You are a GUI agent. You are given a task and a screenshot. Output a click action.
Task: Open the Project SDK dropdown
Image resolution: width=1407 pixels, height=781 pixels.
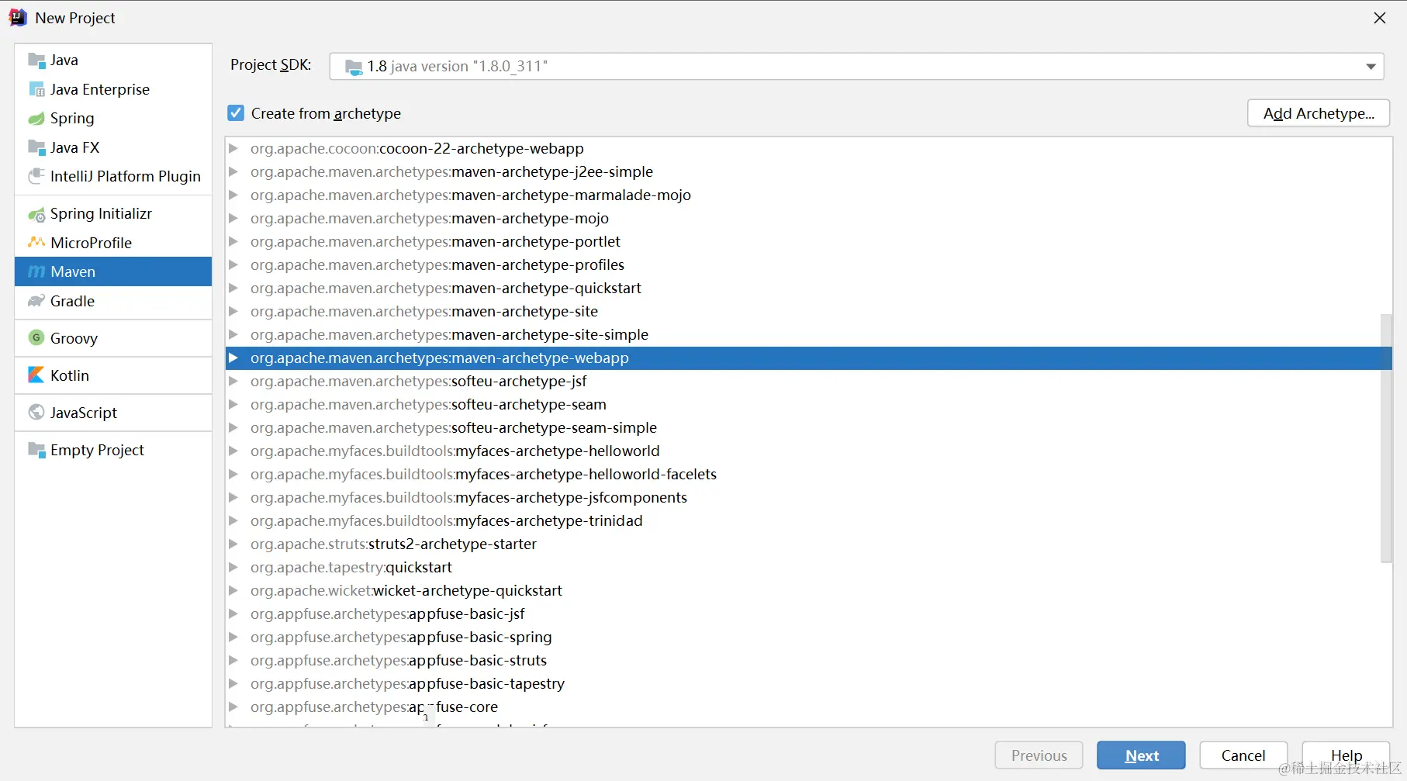click(x=1371, y=67)
